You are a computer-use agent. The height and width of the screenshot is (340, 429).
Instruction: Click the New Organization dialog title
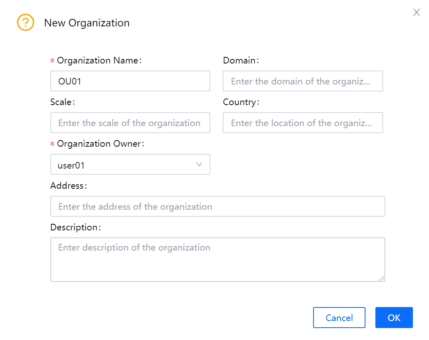pos(87,23)
